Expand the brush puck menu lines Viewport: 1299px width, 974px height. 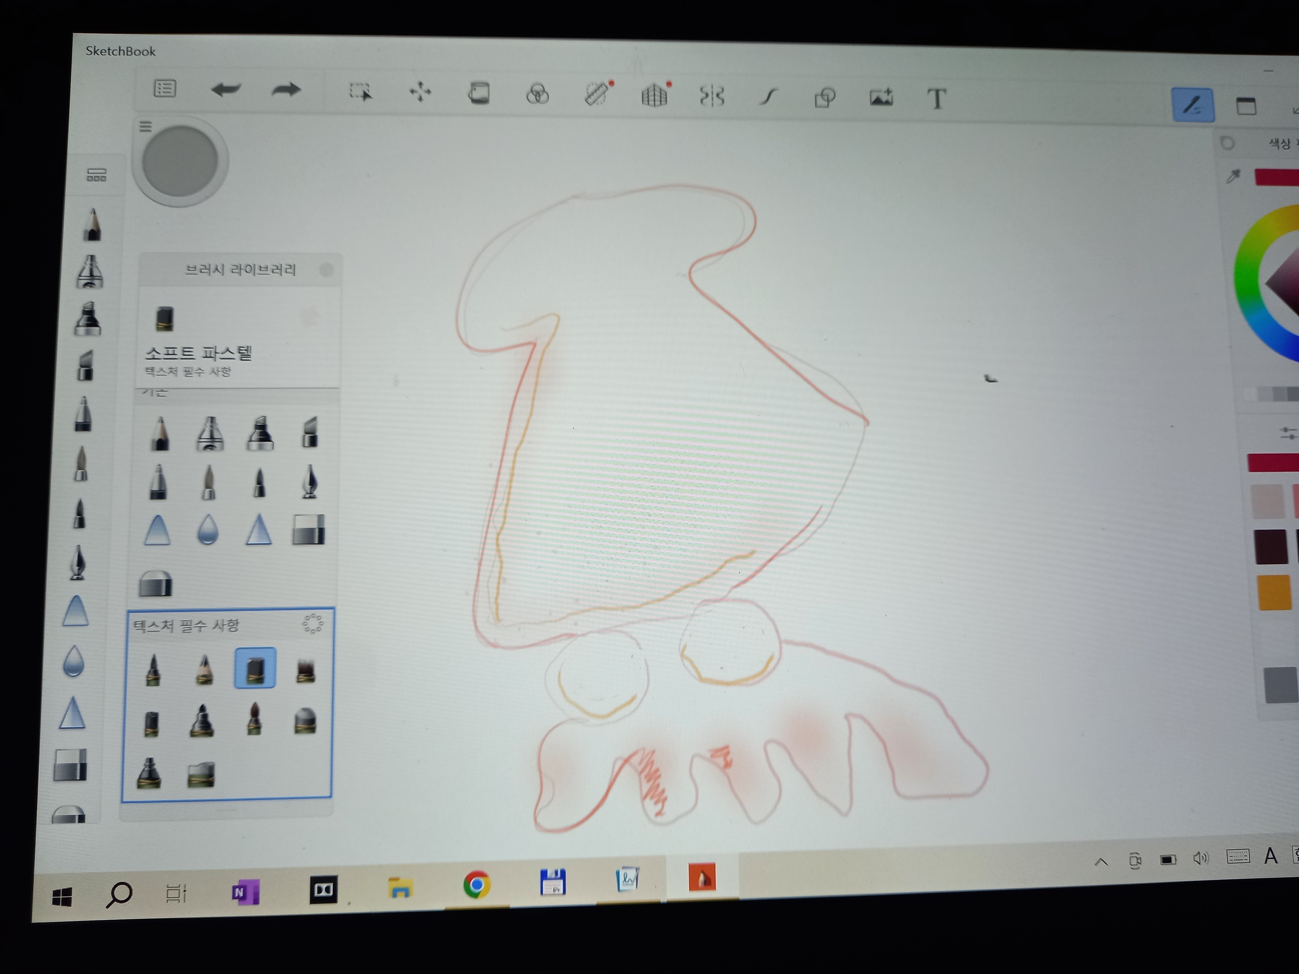point(145,126)
